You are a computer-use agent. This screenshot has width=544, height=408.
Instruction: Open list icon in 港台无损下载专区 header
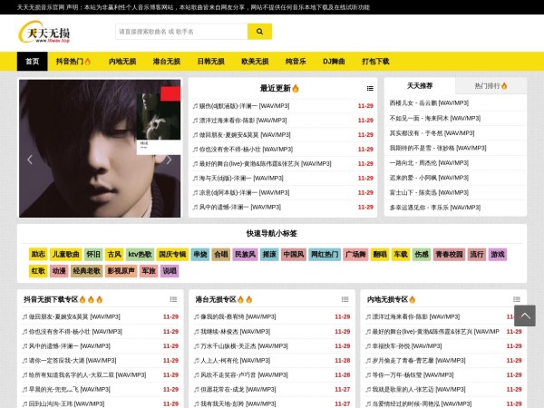pos(345,299)
